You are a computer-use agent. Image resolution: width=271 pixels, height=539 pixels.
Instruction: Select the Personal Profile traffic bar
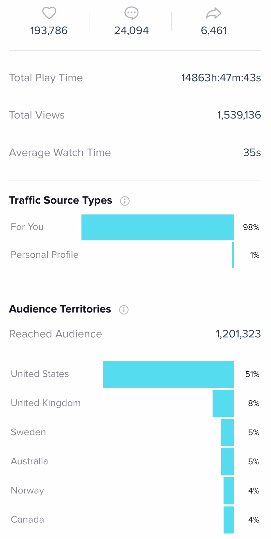233,255
